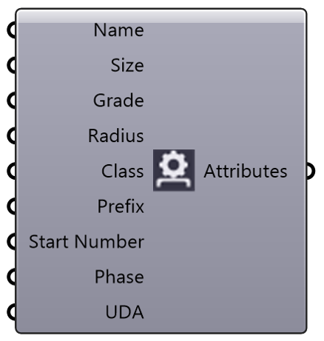Select the Class input parameter label
The height and width of the screenshot is (341, 324).
point(123,171)
